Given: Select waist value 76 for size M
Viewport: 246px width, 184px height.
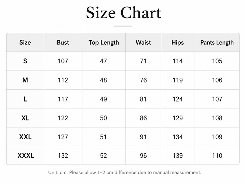Looking at the screenshot, I should coord(143,80).
